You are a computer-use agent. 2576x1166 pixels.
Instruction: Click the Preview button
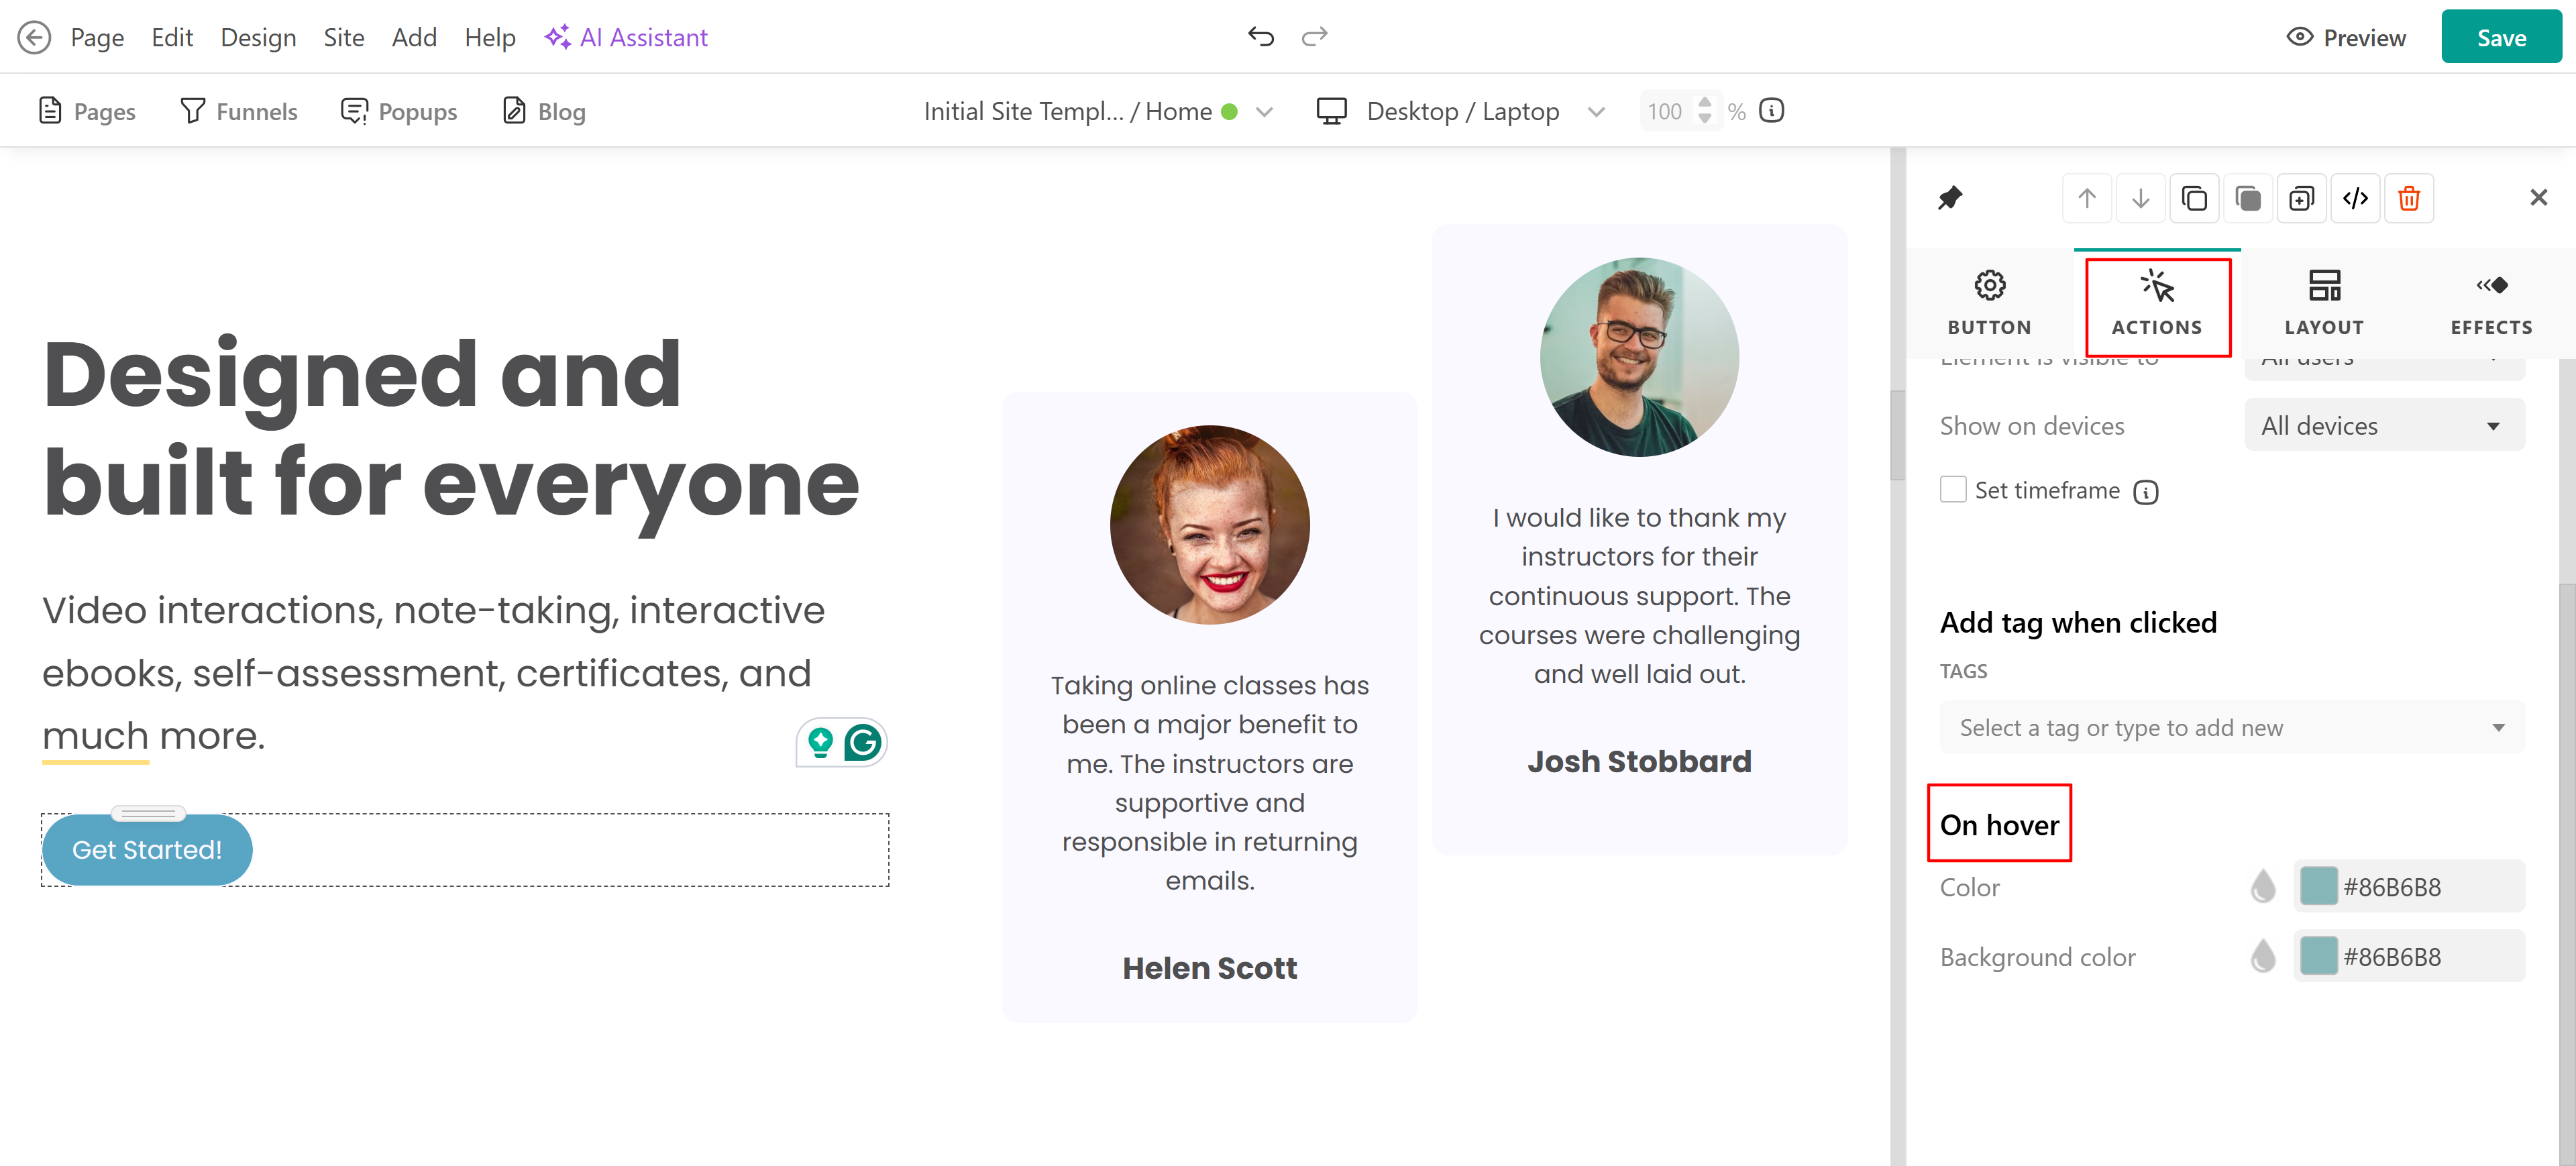(x=2346, y=37)
